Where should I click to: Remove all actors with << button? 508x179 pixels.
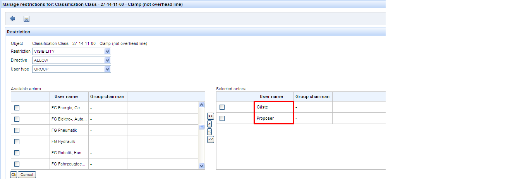pos(210,139)
